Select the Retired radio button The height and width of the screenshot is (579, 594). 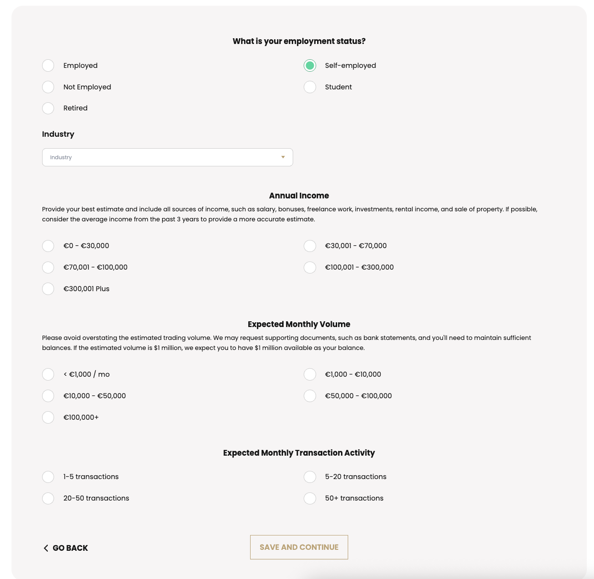coord(48,108)
